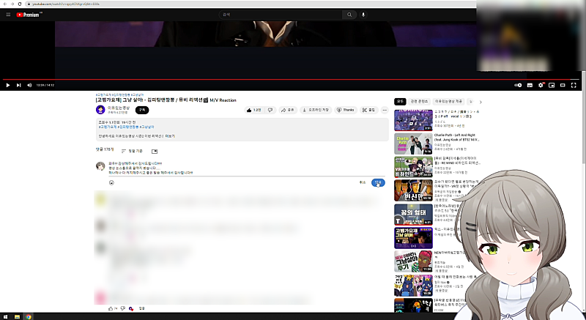Open the hamburger guide menu
The width and height of the screenshot is (586, 320).
(x=8, y=15)
